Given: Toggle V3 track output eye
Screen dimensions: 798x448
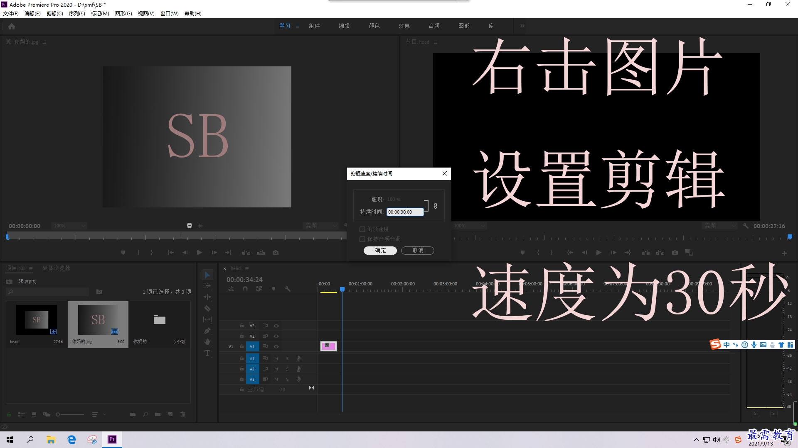Looking at the screenshot, I should tap(276, 326).
